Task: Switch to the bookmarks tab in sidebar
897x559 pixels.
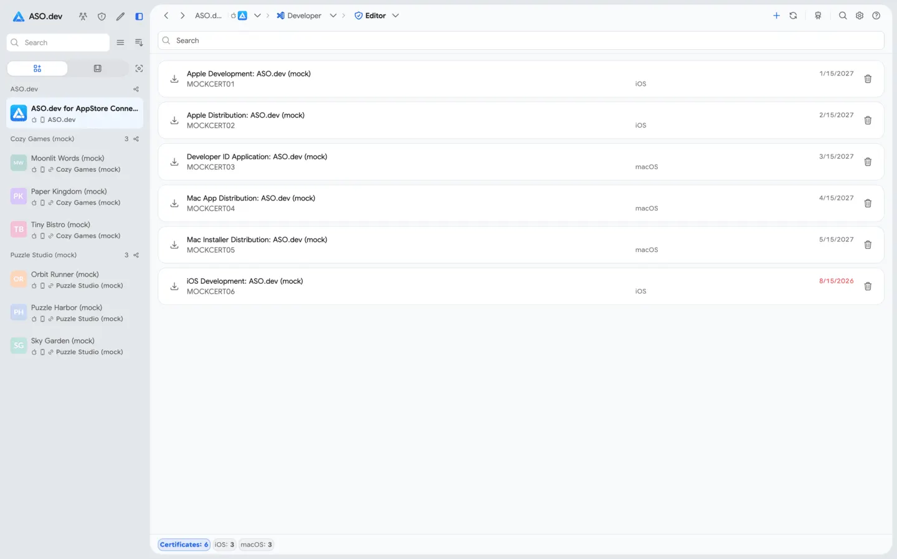Action: [98, 68]
